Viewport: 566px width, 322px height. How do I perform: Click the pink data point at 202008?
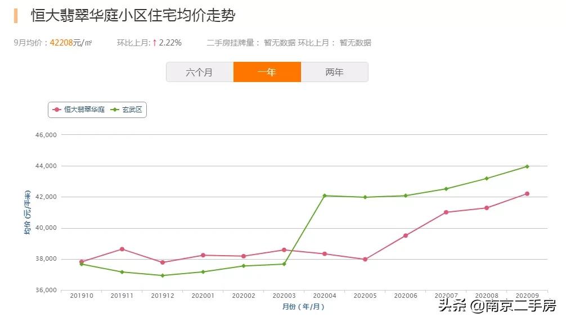(487, 208)
